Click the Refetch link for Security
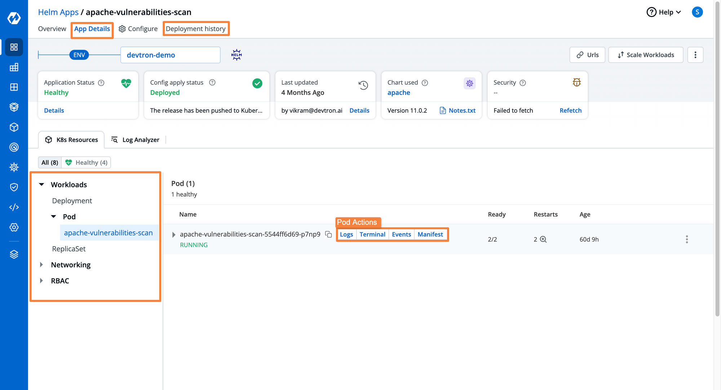This screenshot has width=721, height=390. click(x=571, y=110)
